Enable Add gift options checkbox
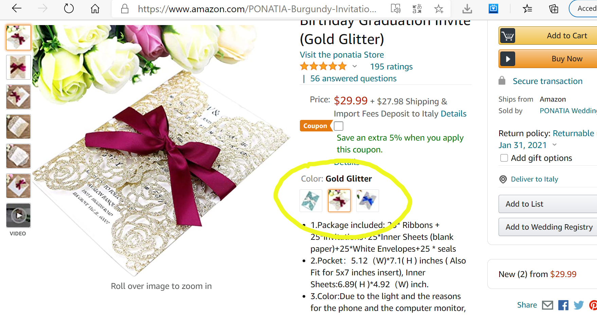The height and width of the screenshot is (315, 597). click(x=504, y=158)
